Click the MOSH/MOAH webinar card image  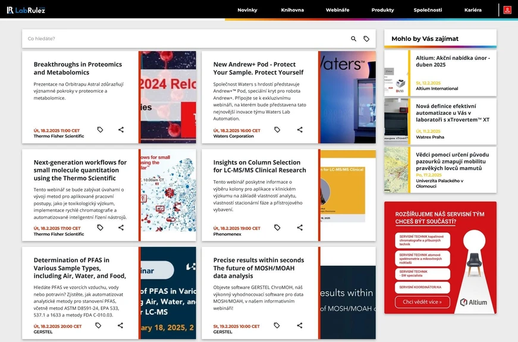[x=348, y=293]
